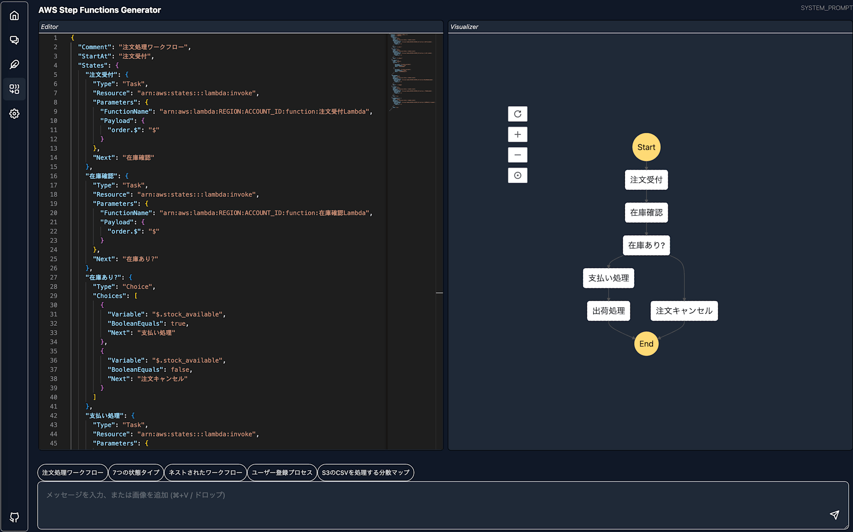
Task: Choose the ユーザー登録プロセス preset
Action: (x=282, y=472)
